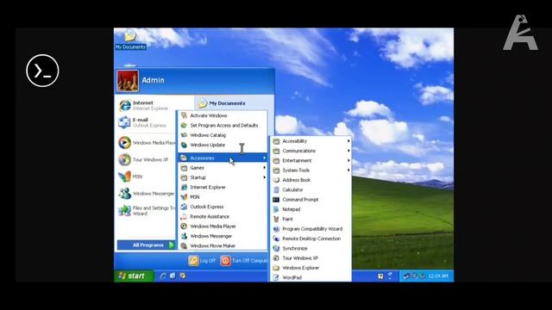
Task: Open My Documents desktop icon
Action: 130,40
